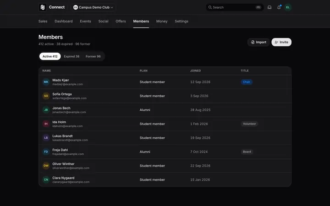Viewport: 330px width, 206px height.
Task: Sort by the PLAN column header
Action: point(143,70)
